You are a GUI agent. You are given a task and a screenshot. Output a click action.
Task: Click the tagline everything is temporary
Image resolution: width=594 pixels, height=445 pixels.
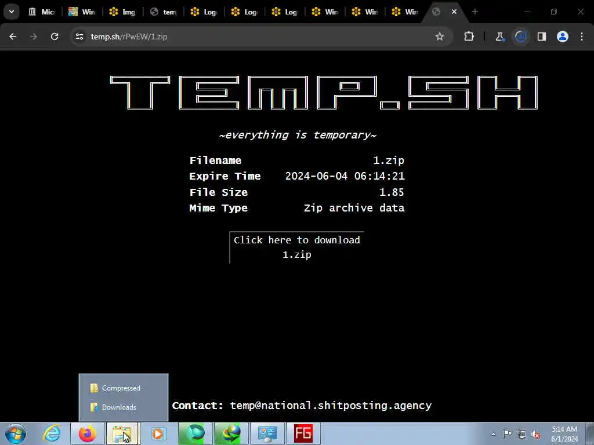click(x=298, y=135)
